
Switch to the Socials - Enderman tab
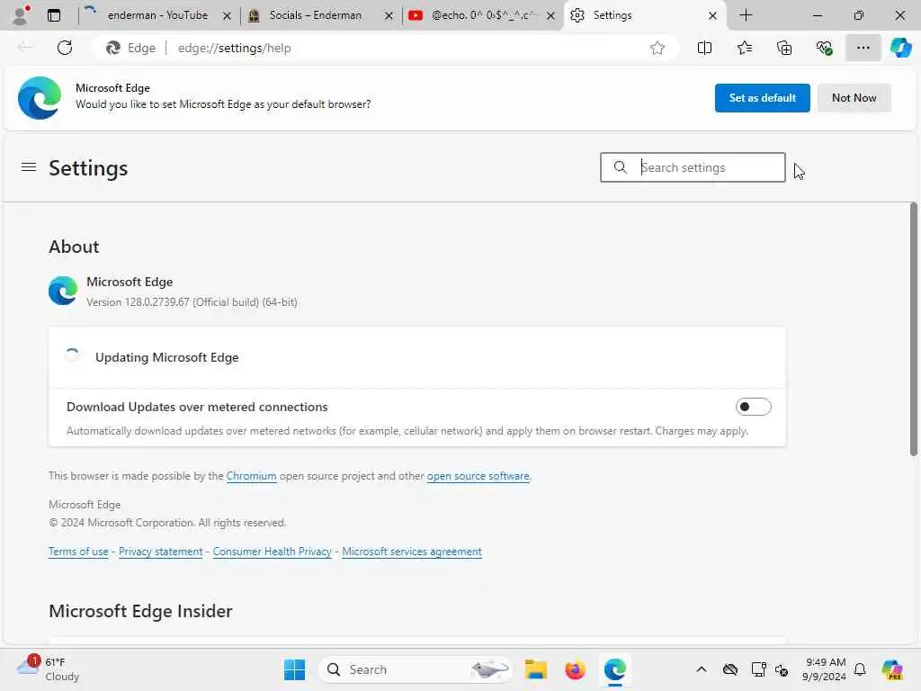click(x=315, y=15)
